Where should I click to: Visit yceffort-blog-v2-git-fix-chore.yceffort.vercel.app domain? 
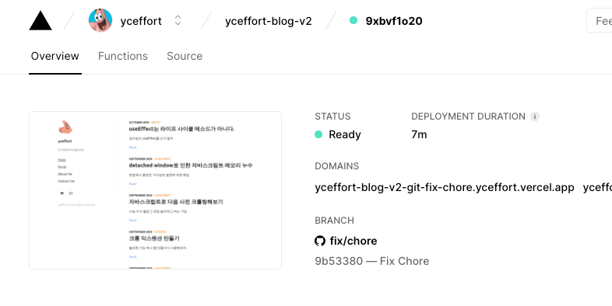pos(445,188)
